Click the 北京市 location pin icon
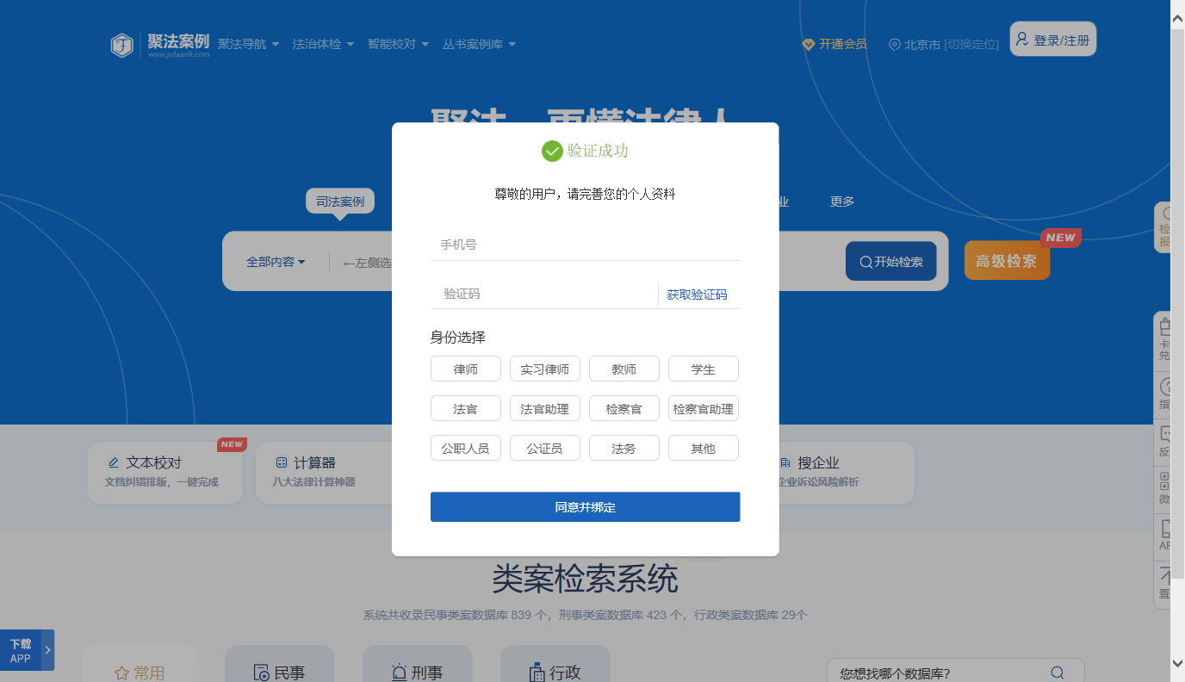The height and width of the screenshot is (682, 1185). point(894,45)
